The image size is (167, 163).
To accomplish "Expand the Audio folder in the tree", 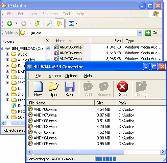I will [x=7, y=54].
